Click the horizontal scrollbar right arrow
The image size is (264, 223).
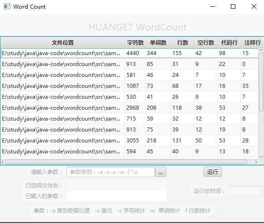(256, 162)
